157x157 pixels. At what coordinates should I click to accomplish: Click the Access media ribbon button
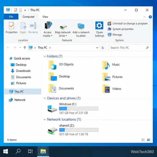click(x=48, y=29)
